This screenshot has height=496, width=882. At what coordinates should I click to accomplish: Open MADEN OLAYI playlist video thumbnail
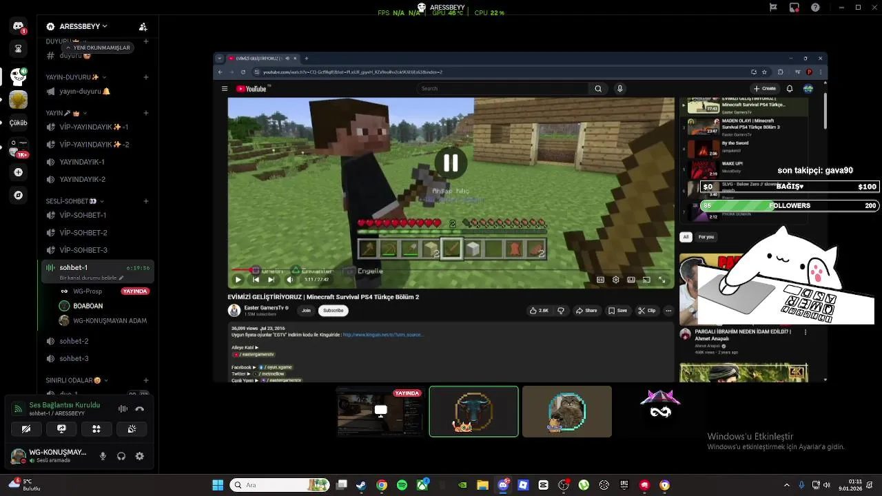point(704,127)
